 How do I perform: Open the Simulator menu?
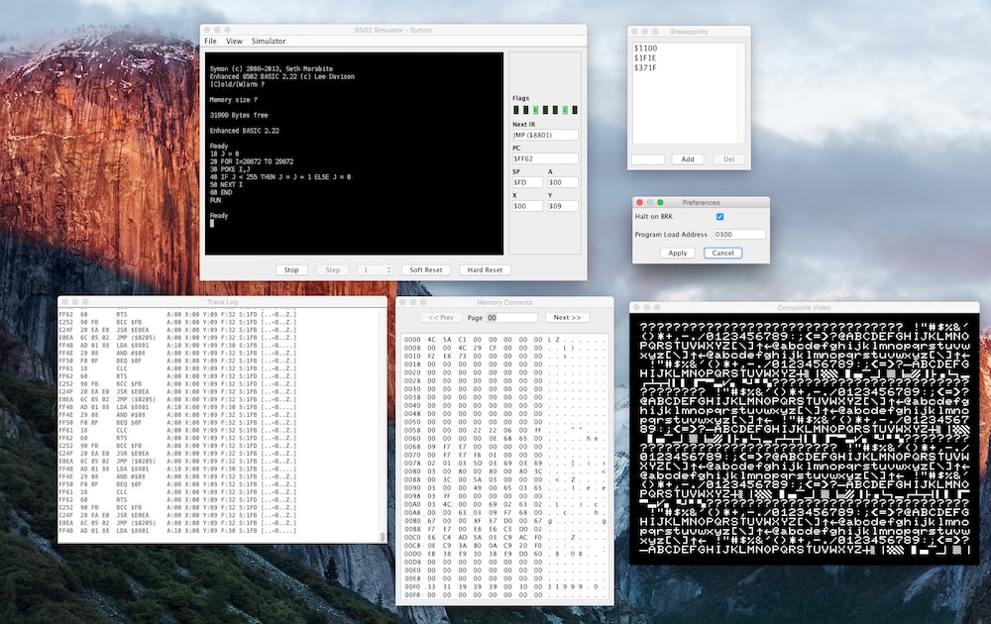pos(269,41)
